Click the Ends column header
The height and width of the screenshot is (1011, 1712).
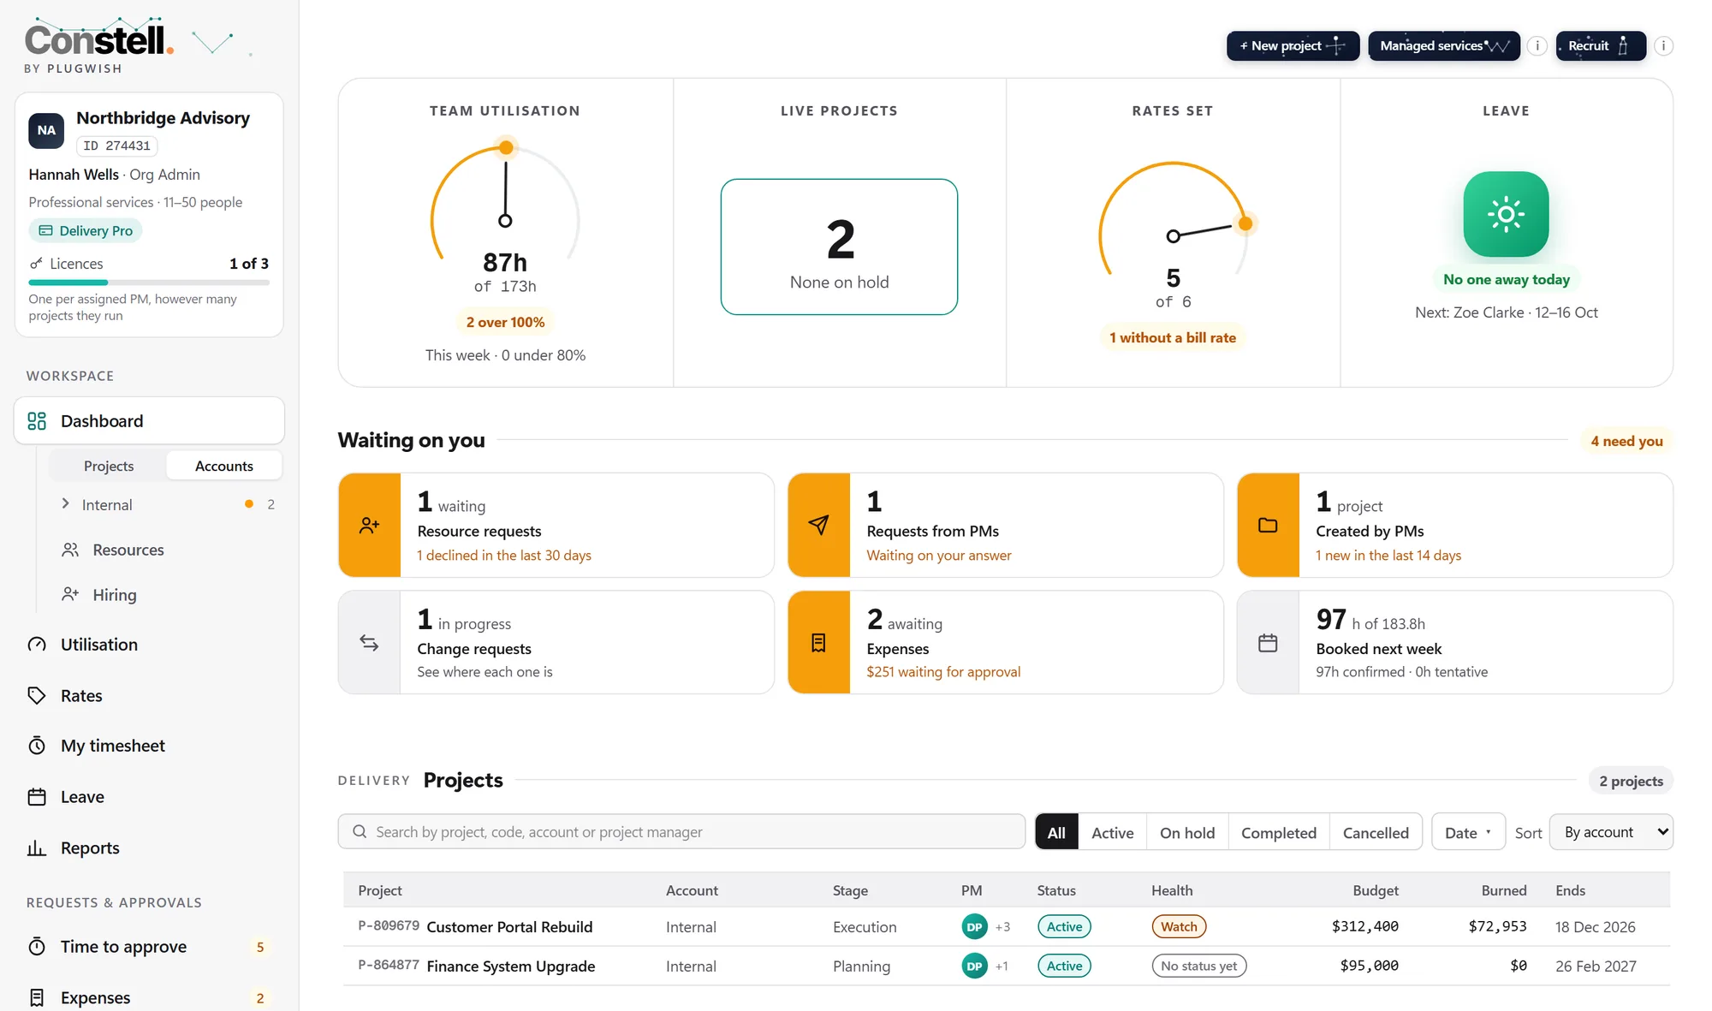click(x=1570, y=890)
